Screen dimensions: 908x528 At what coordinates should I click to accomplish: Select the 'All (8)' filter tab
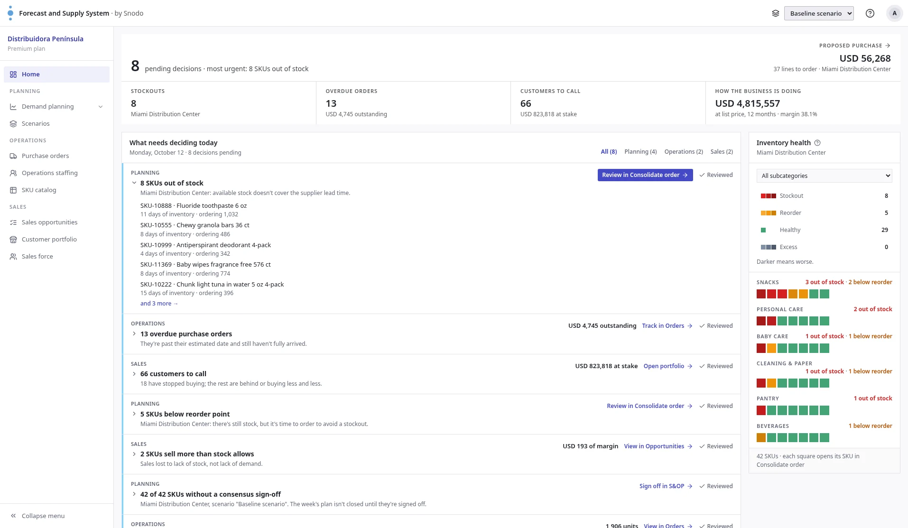[x=609, y=152]
